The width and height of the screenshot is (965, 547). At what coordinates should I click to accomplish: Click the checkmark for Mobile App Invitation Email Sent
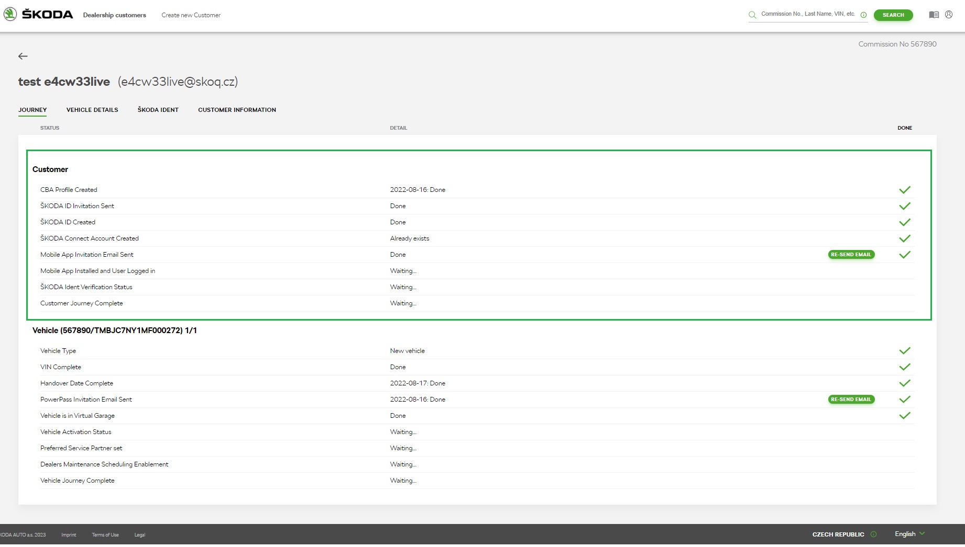pyautogui.click(x=905, y=255)
